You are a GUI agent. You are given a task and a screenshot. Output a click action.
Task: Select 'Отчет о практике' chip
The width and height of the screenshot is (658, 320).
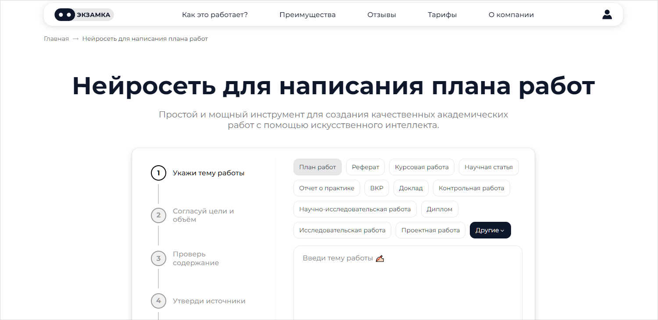pos(327,188)
